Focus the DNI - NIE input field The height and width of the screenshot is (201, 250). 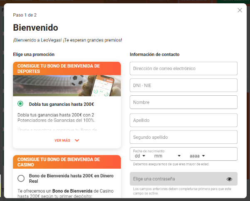coord(183,85)
